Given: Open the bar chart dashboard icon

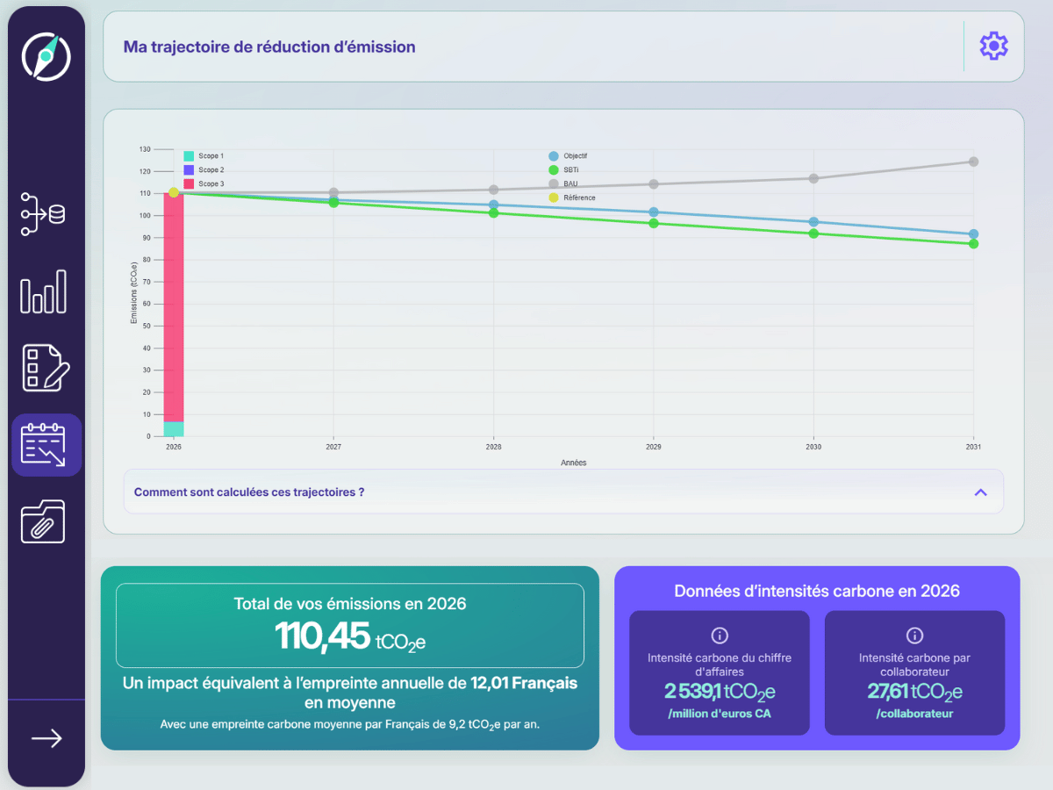Looking at the screenshot, I should coord(44,291).
